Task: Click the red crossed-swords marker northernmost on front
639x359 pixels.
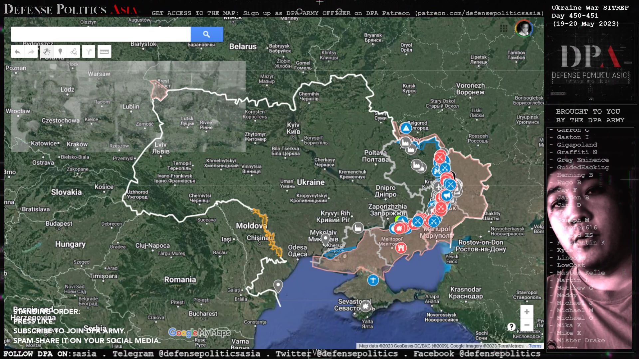Action: pyautogui.click(x=440, y=157)
